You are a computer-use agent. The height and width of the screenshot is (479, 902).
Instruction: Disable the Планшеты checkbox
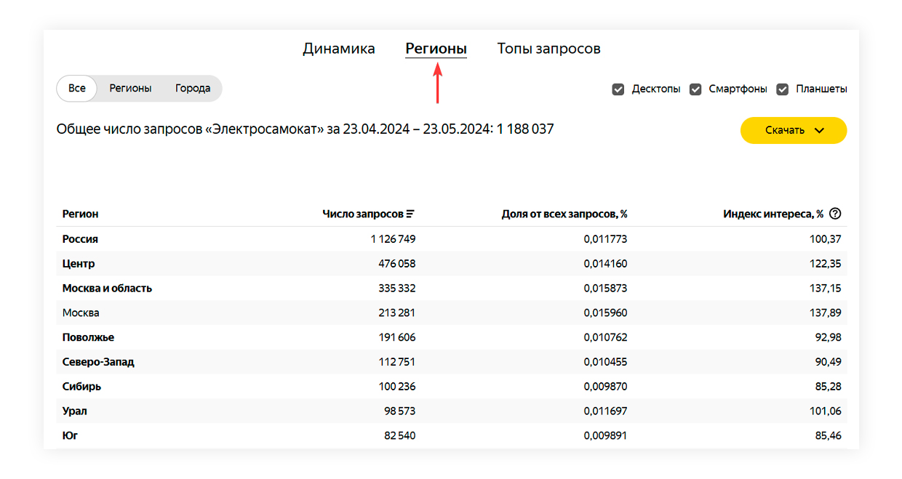tap(783, 89)
